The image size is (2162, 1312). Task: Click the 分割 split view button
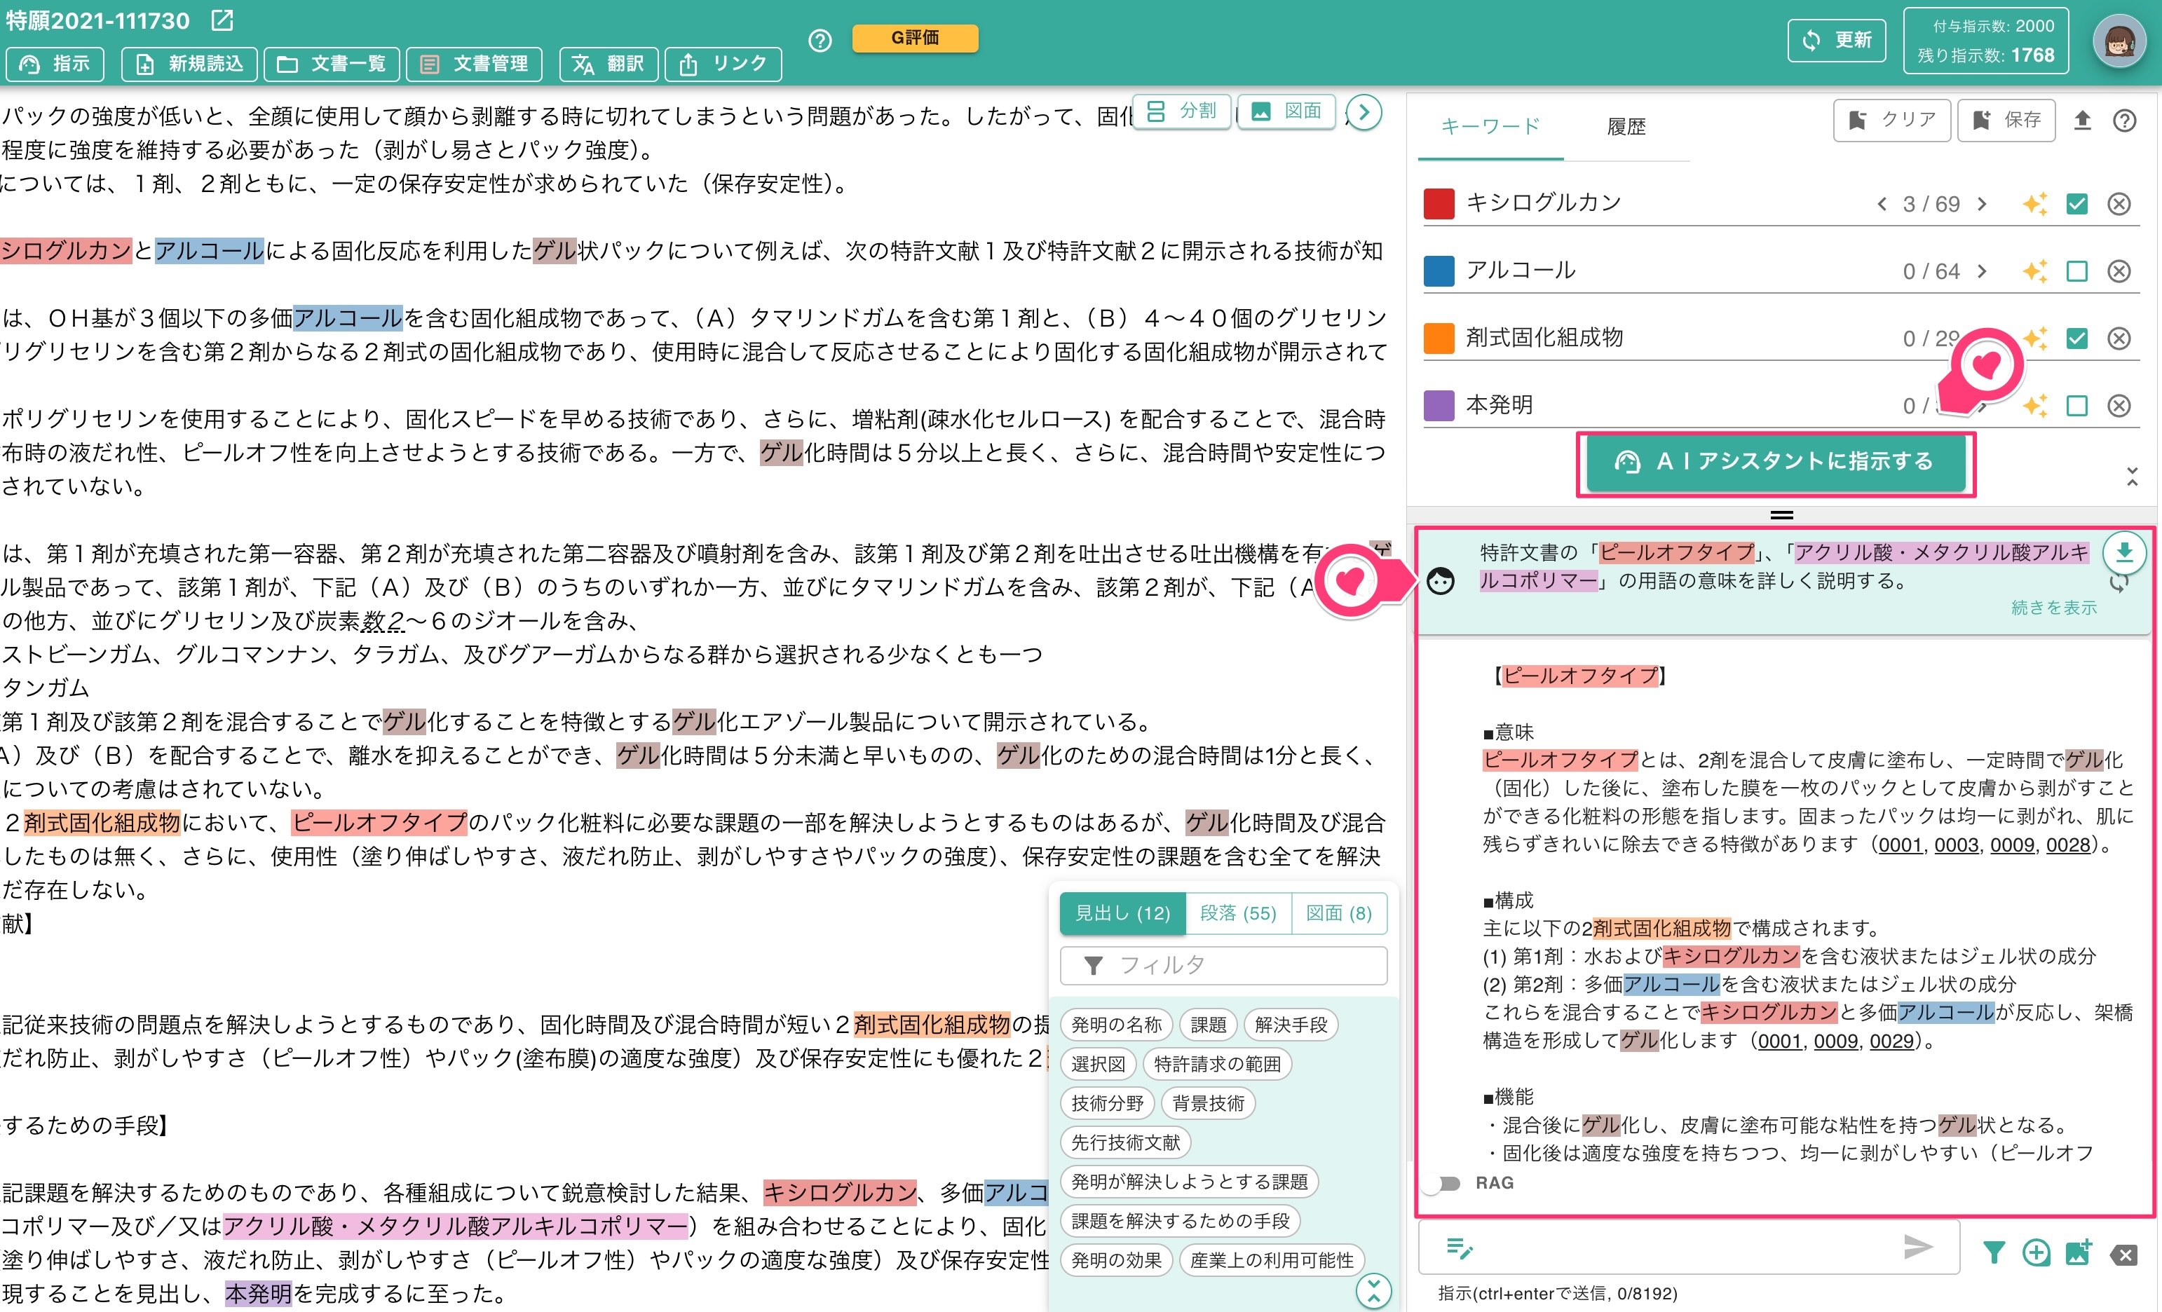(1182, 111)
